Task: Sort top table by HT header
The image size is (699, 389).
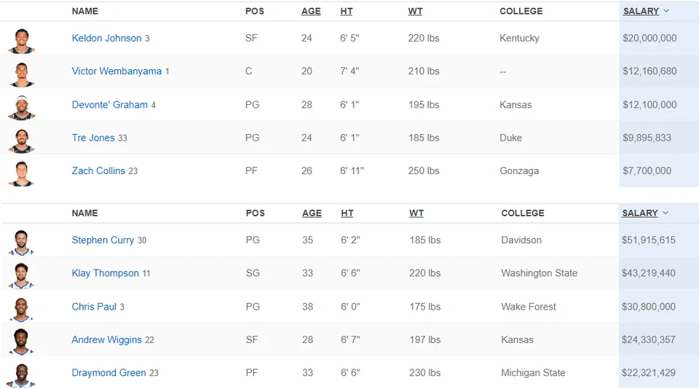Action: pos(346,11)
